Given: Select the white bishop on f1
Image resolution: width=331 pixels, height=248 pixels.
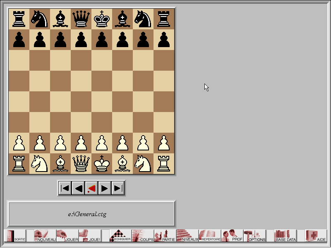Looking at the screenshot, I should tap(122, 164).
